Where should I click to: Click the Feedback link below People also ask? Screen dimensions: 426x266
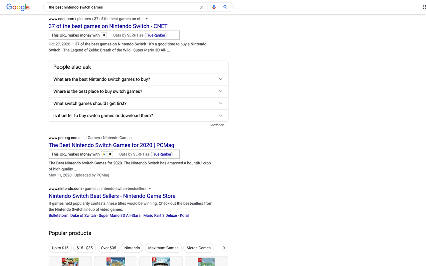(217, 125)
